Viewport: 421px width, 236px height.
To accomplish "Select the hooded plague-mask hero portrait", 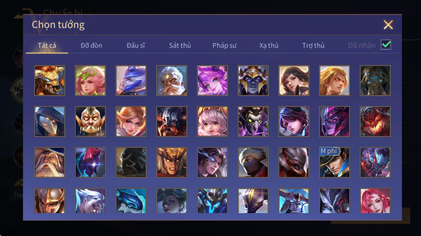I will 50,121.
